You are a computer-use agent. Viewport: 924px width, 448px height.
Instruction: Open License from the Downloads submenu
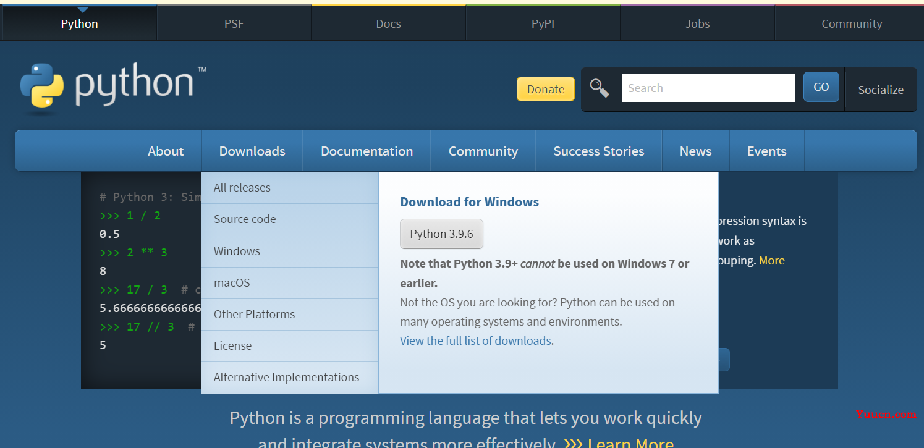(290, 346)
